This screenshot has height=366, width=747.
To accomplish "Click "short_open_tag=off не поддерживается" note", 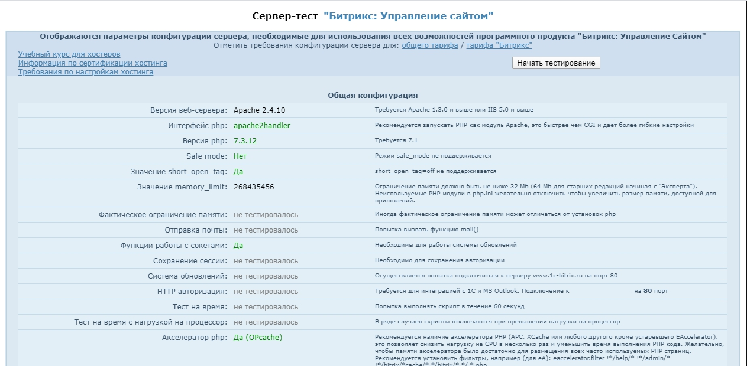I will [435, 171].
